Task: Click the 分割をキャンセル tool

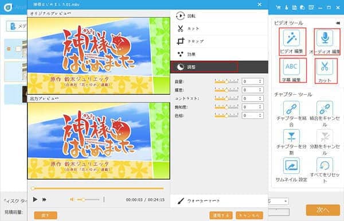Action: point(325,142)
